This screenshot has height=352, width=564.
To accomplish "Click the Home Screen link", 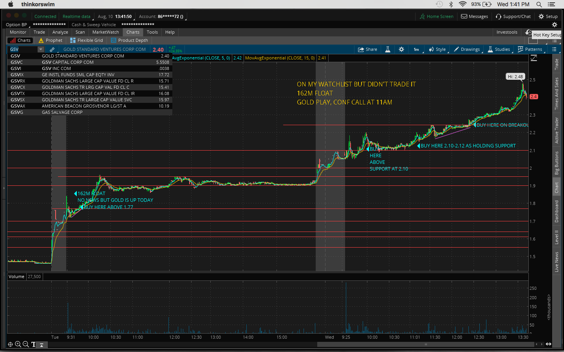I will [436, 16].
